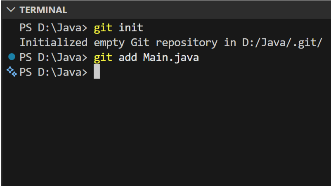Click the PS D:\Java> prompt beside the blue circle
Image resolution: width=331 pixels, height=186 pixels.
[x=53, y=57]
